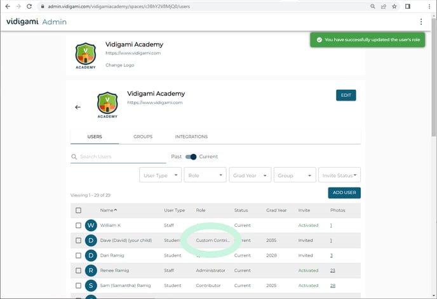The image size is (437, 299).
Task: Click the ADD USER button
Action: point(344,193)
